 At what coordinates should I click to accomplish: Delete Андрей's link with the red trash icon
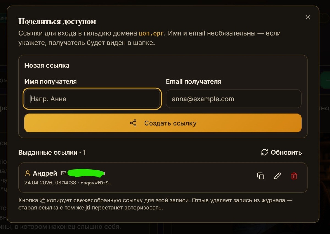[294, 176]
